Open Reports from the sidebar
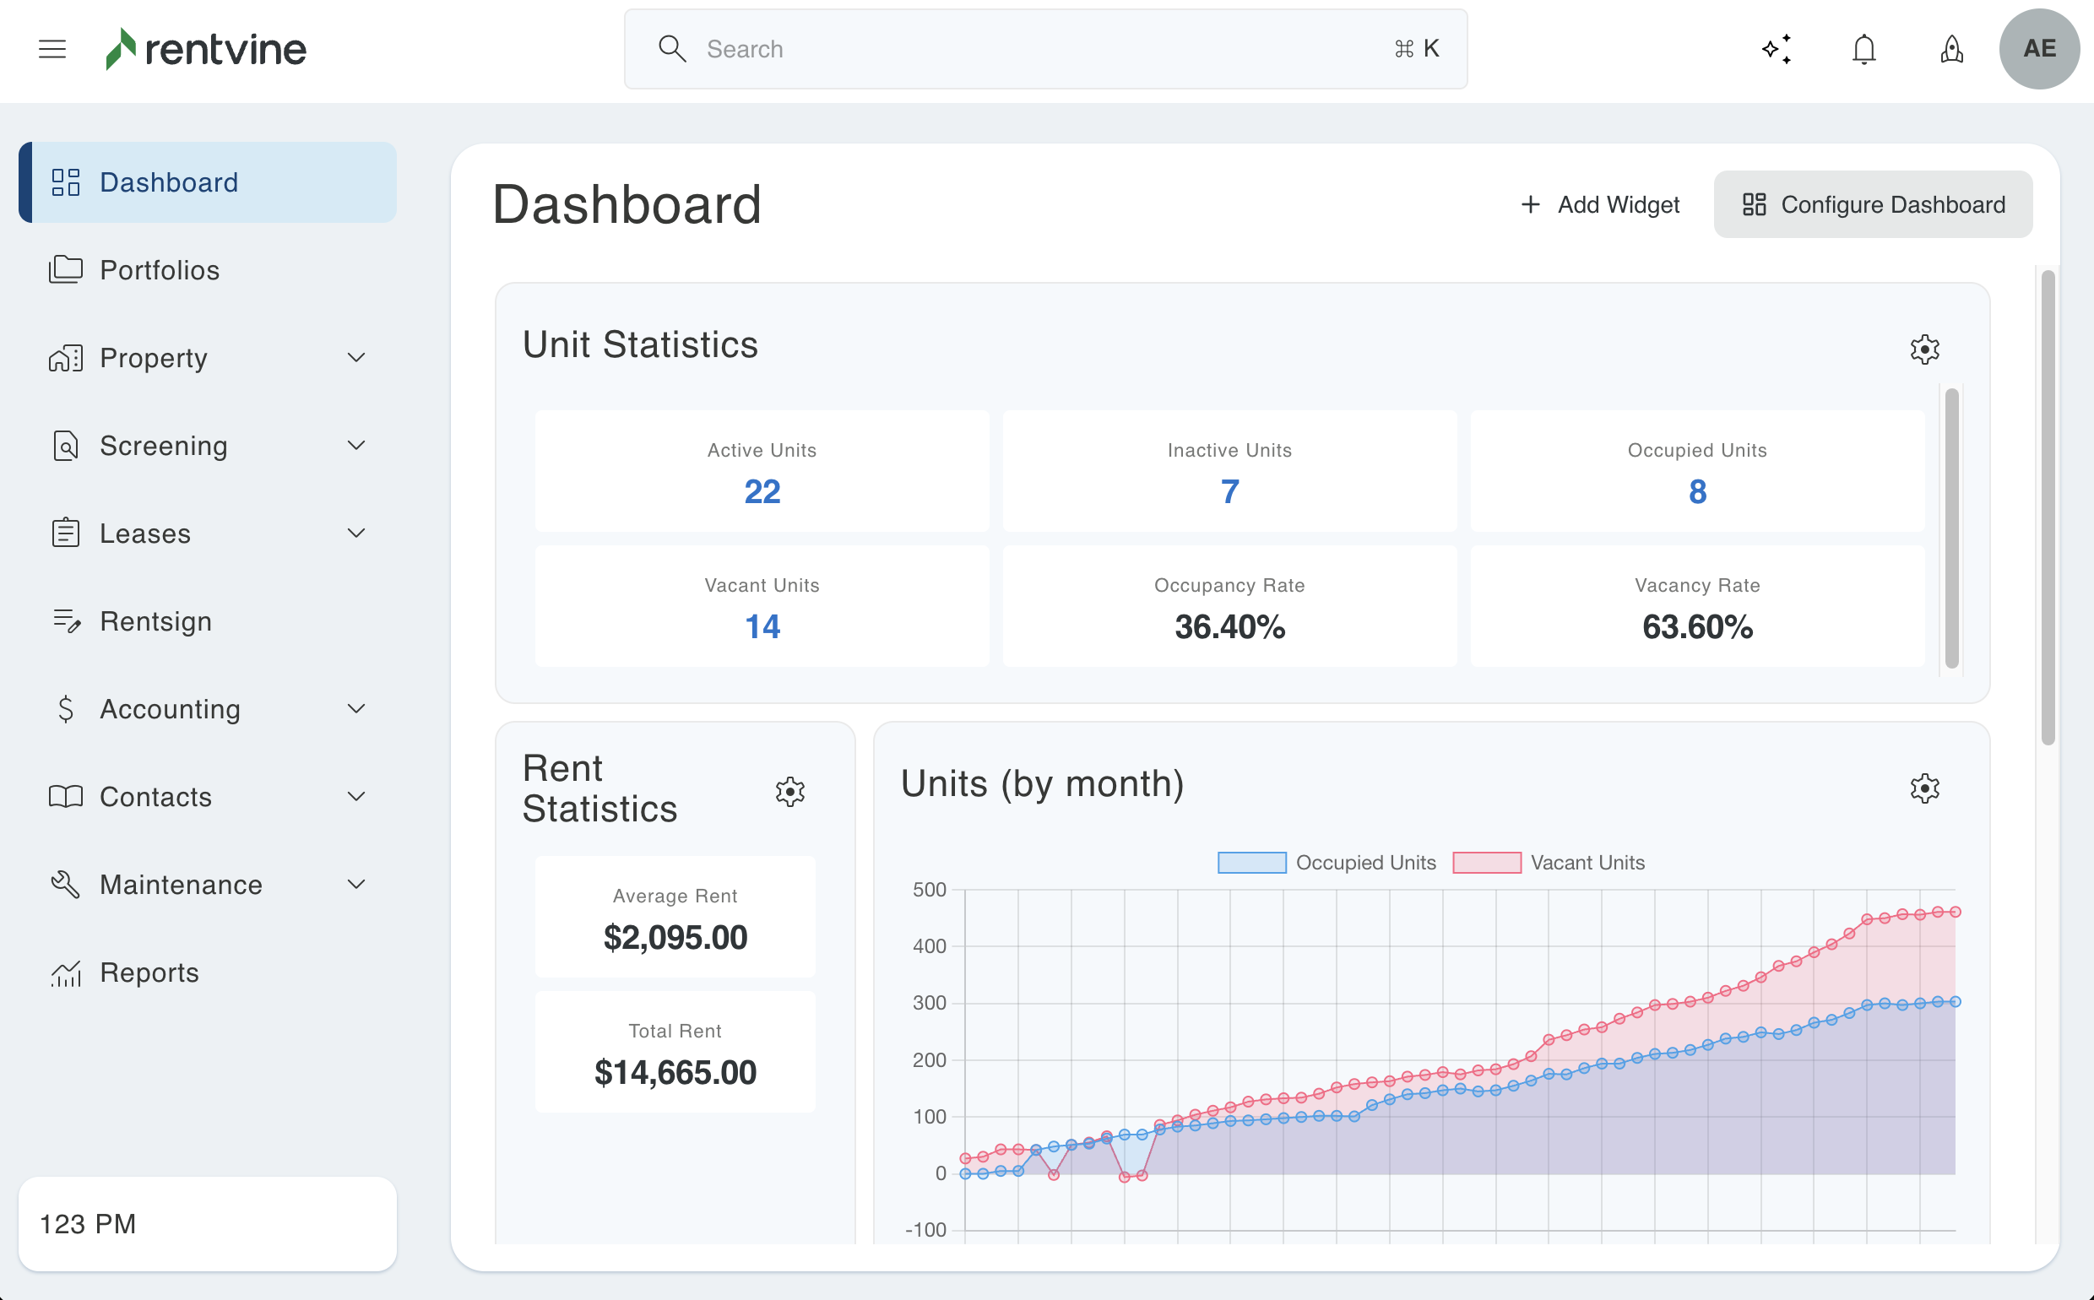 click(149, 972)
